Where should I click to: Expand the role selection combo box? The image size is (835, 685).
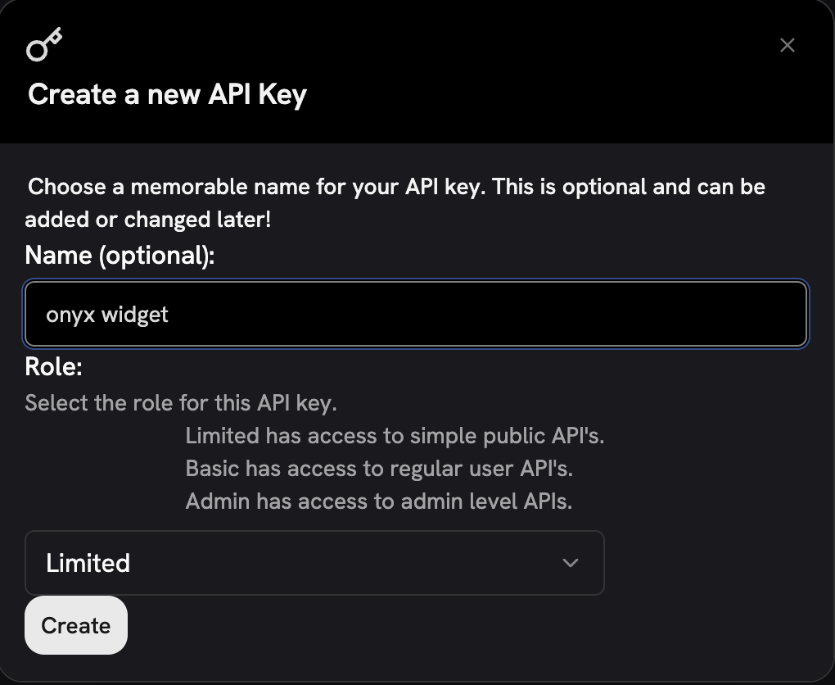coord(314,563)
